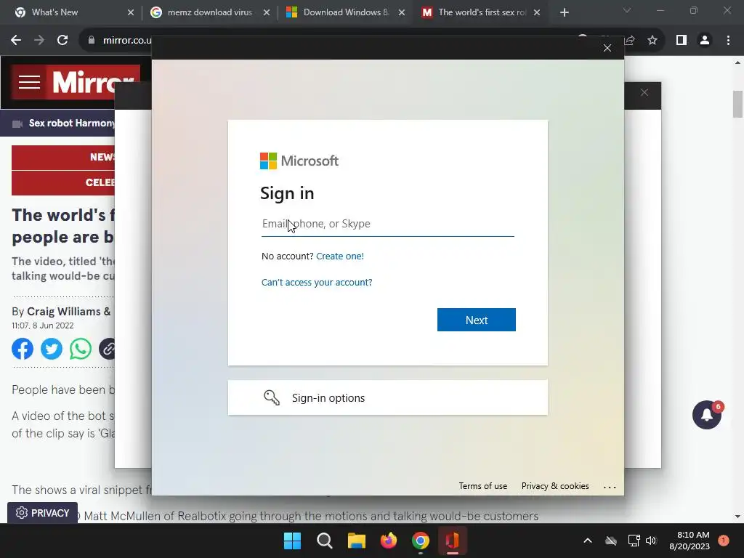Click the key icon beside Sign-in options
Viewport: 744px width, 558px height.
[x=272, y=397]
